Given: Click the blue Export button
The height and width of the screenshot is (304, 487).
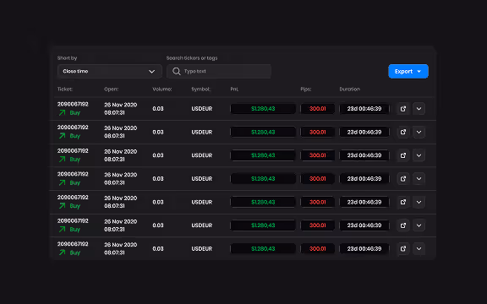Looking at the screenshot, I should coord(408,71).
